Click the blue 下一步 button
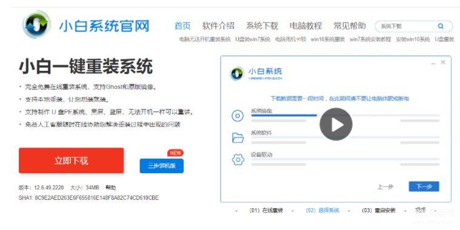 tap(424, 186)
